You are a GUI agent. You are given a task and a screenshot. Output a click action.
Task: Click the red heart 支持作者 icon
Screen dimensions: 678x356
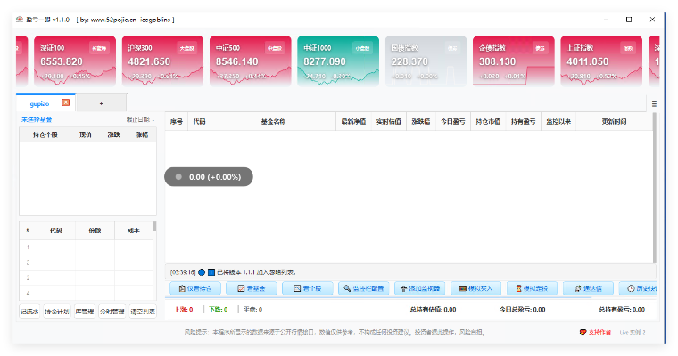pos(583,332)
